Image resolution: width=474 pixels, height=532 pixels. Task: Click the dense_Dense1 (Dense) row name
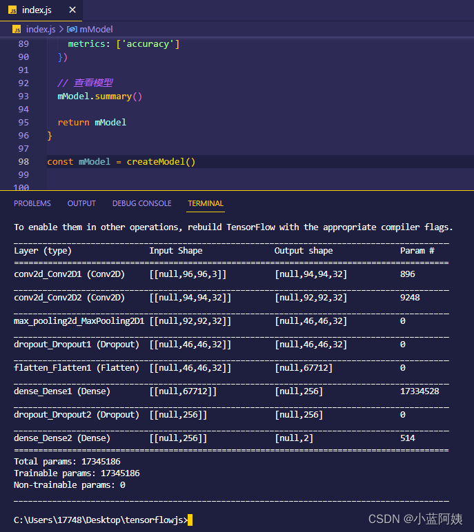click(62, 391)
